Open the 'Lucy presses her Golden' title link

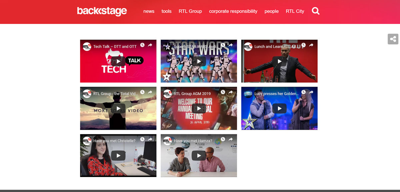tap(277, 94)
